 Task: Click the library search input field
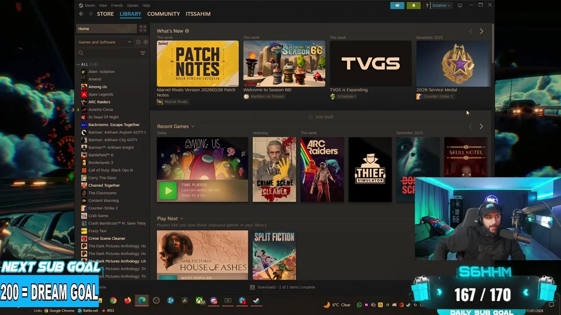point(111,53)
